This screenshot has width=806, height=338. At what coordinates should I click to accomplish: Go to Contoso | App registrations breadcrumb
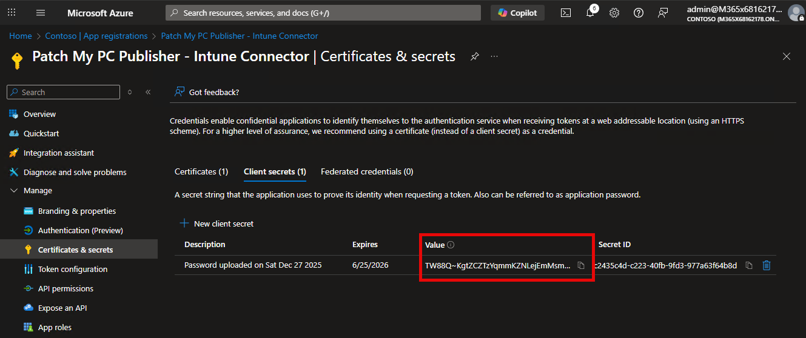click(x=96, y=36)
